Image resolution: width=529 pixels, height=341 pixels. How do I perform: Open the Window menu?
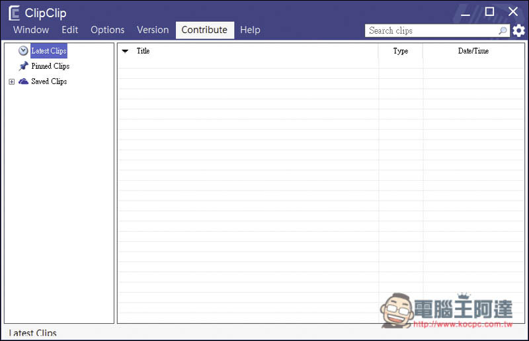[x=31, y=30]
